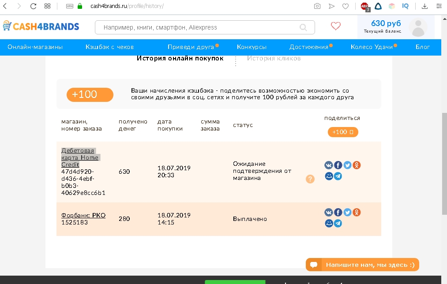Open Онлайн-магазины menu item
This screenshot has width=447, height=284.
tap(35, 47)
